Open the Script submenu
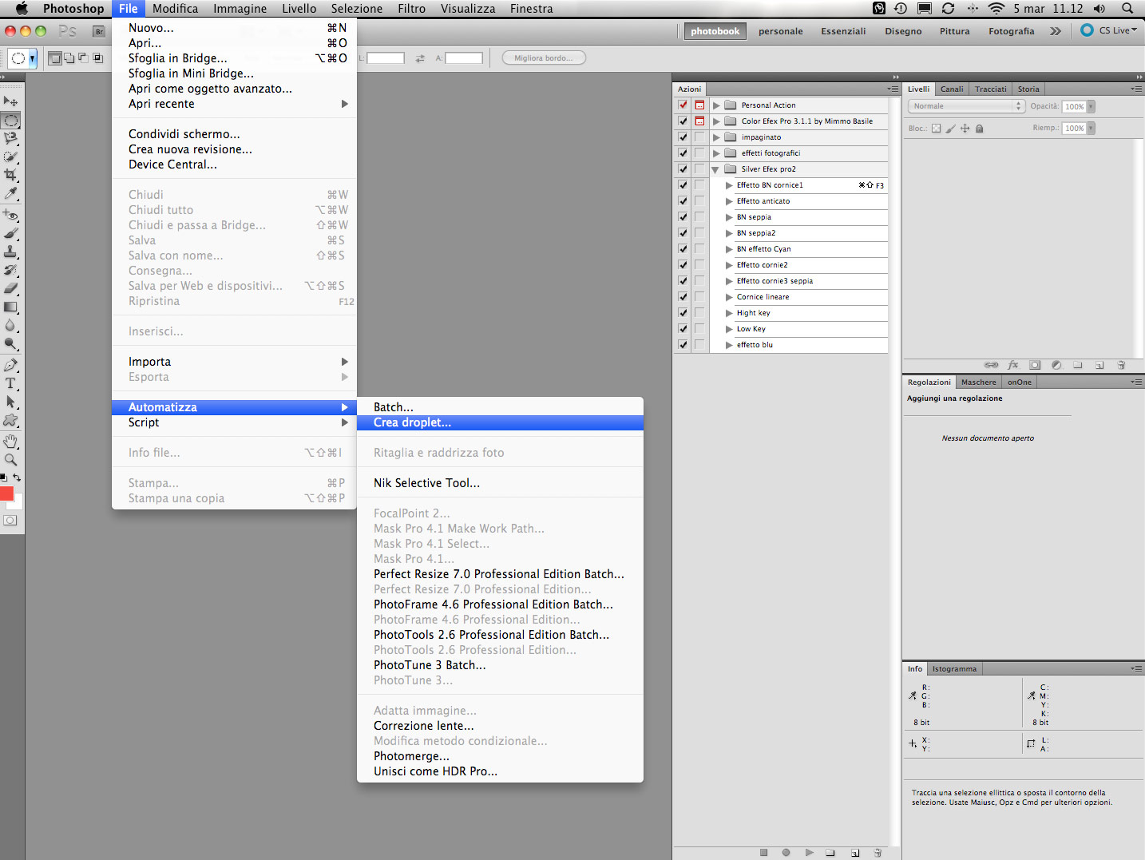Screen dimensions: 1145x860 pos(234,422)
